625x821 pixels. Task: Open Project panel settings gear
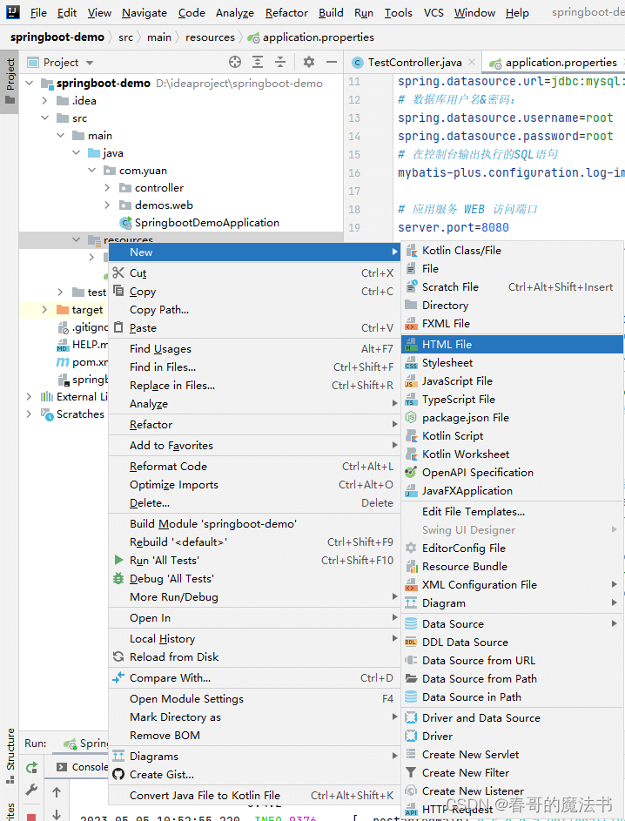click(x=308, y=62)
